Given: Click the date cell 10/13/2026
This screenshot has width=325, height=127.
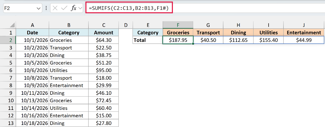Looking at the screenshot, I should (32, 100).
